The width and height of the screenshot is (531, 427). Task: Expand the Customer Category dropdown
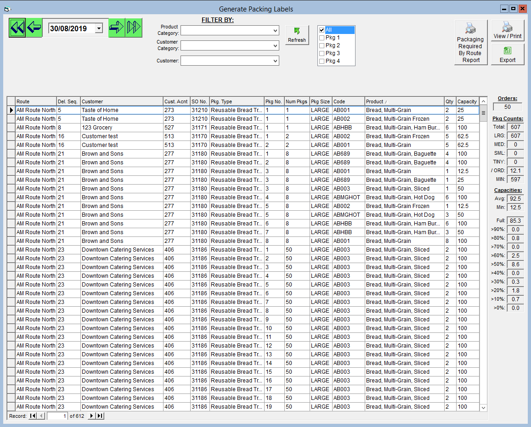(x=275, y=46)
